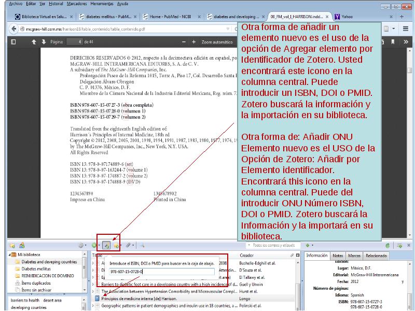Open the Historial menu
The height and width of the screenshot is (311, 415).
[56, 4]
